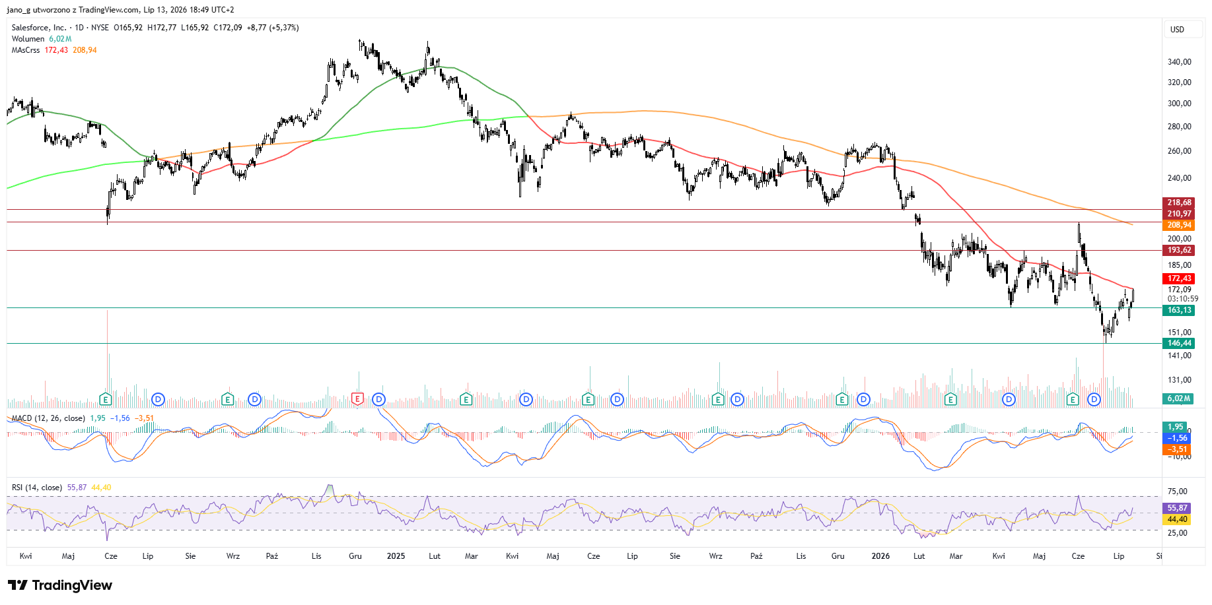Click the red earnings marker from December 2024
This screenshot has width=1212, height=605.
pos(357,399)
